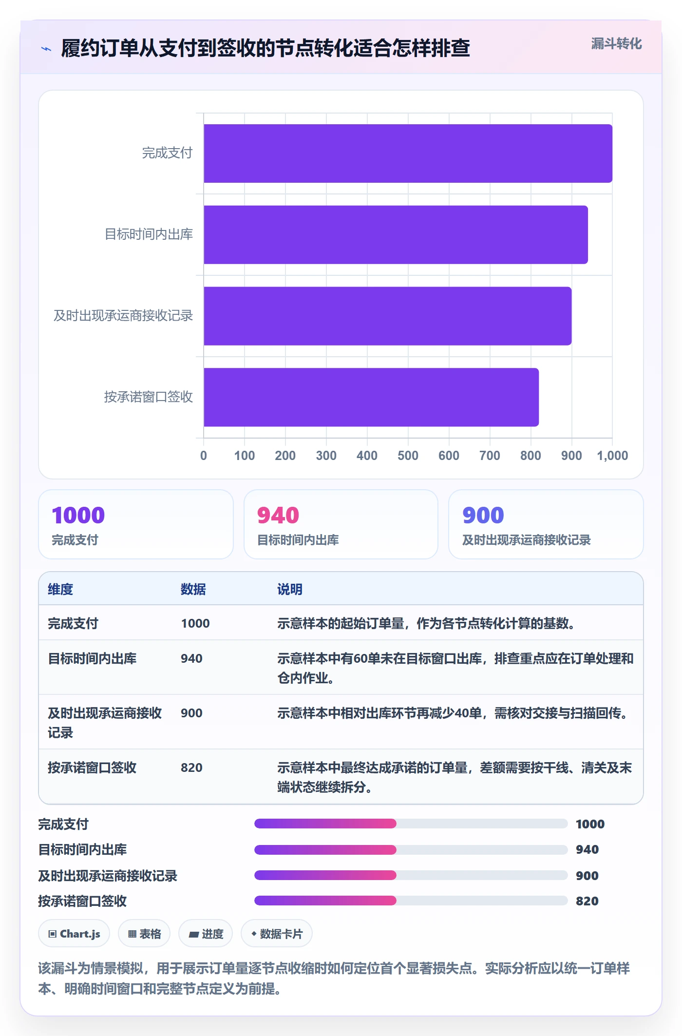Click the 820 value in the table
Screen dimensions: 682x1036
pos(191,767)
